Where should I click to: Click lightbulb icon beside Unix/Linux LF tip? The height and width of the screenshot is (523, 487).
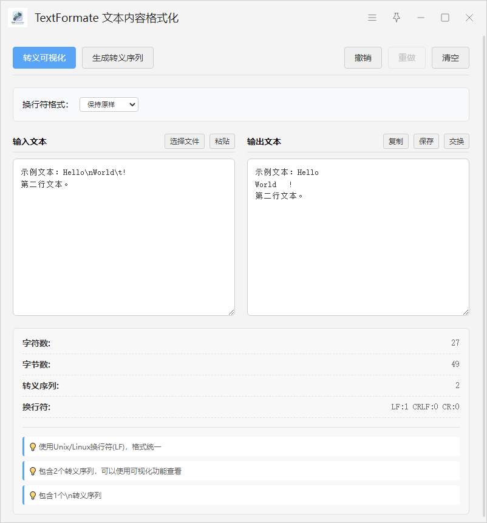coord(33,446)
